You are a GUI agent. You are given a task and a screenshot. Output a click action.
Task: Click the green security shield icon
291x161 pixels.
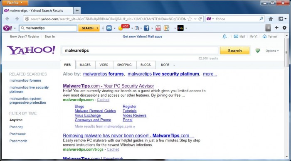[x=258, y=50]
